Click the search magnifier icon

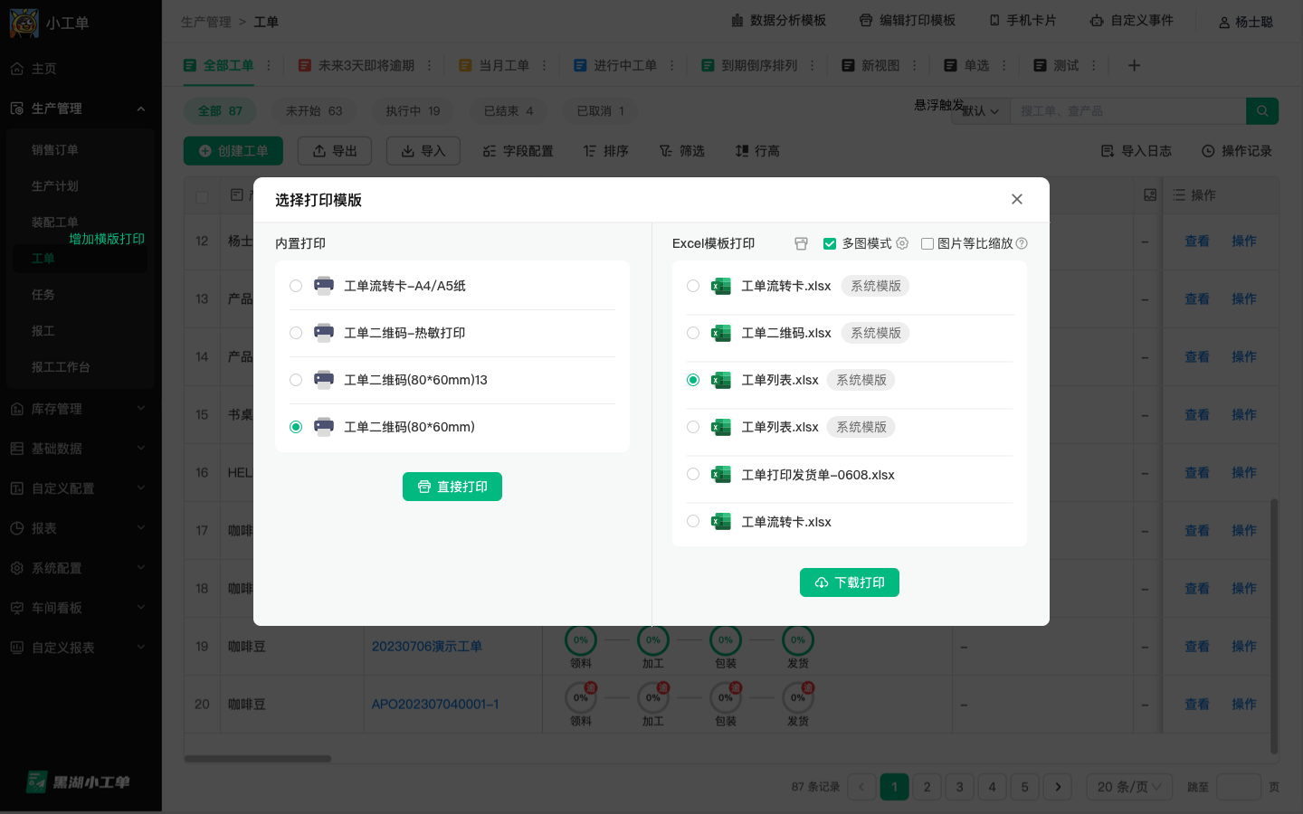coord(1262,111)
